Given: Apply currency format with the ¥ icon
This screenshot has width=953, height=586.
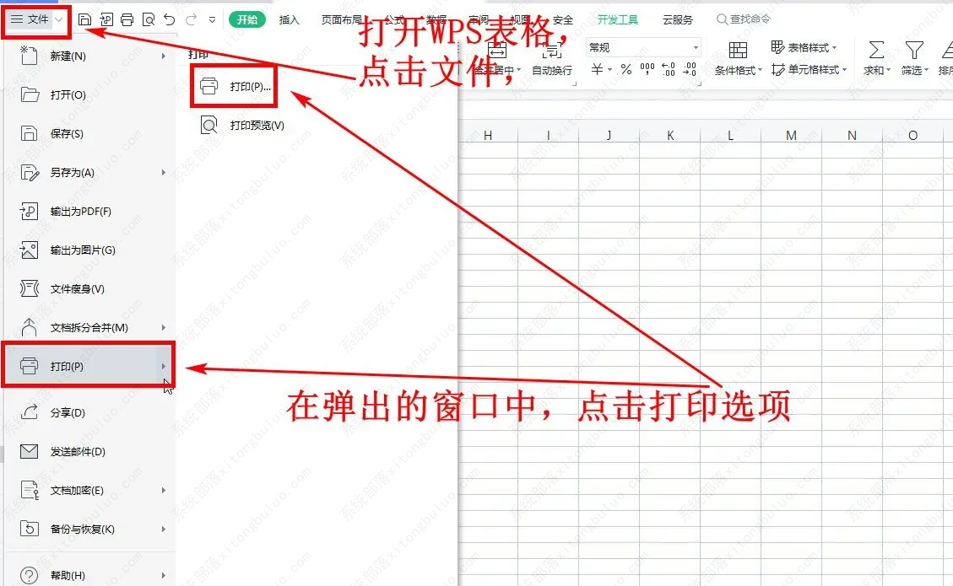Looking at the screenshot, I should 597,69.
